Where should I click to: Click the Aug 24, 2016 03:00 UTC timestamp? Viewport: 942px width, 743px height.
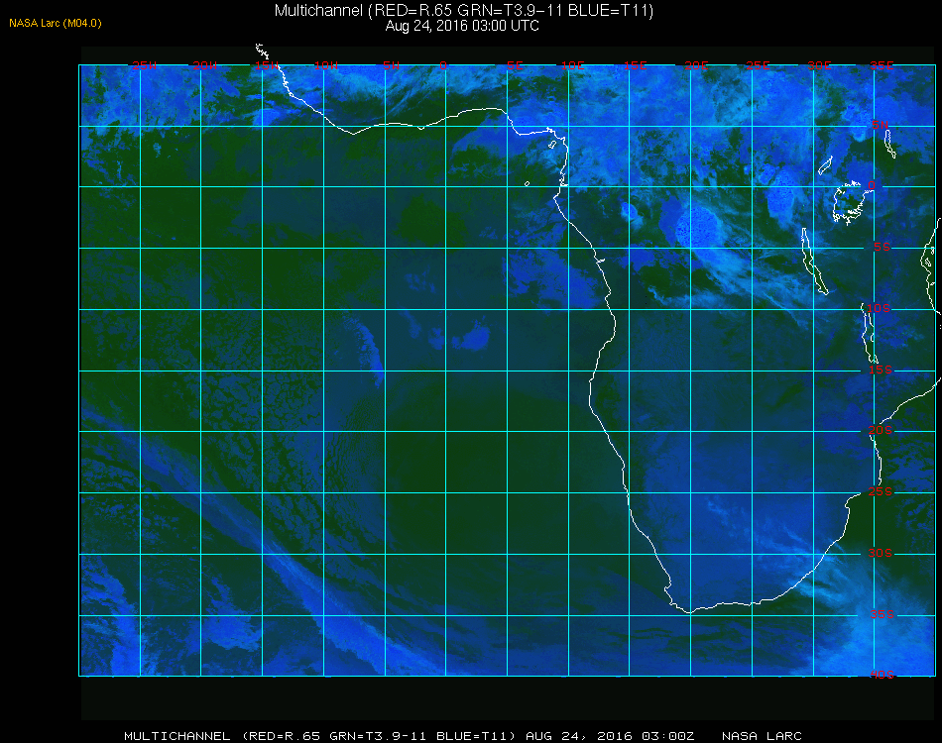pyautogui.click(x=462, y=27)
